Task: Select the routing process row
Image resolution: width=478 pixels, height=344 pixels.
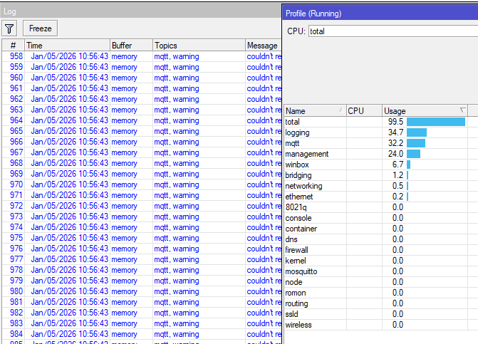Action: 381,303
